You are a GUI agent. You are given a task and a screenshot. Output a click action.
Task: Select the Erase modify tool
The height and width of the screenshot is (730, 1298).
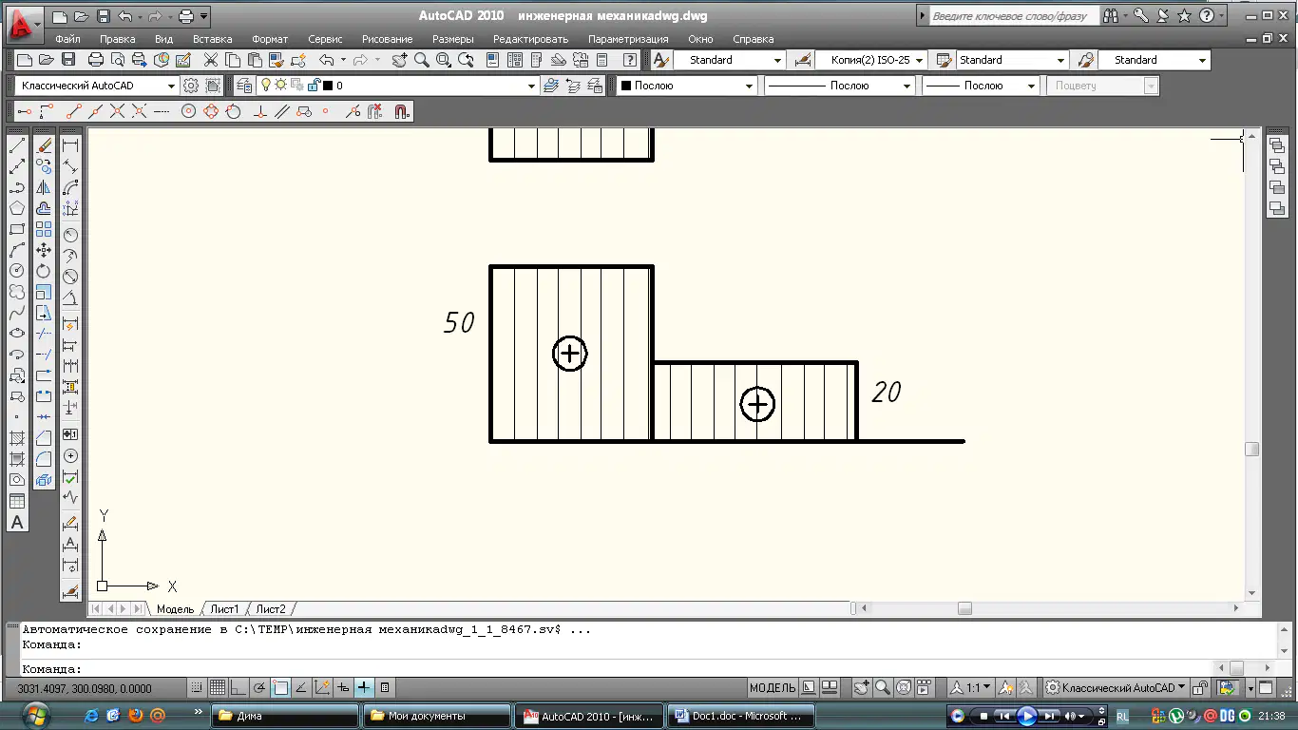44,145
